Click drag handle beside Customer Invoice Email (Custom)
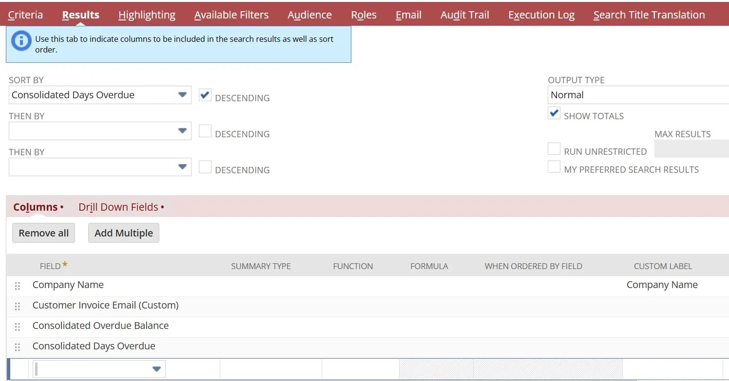729x381 pixels. pos(18,307)
